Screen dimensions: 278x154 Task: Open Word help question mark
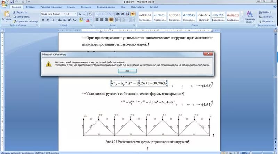tap(276, 7)
